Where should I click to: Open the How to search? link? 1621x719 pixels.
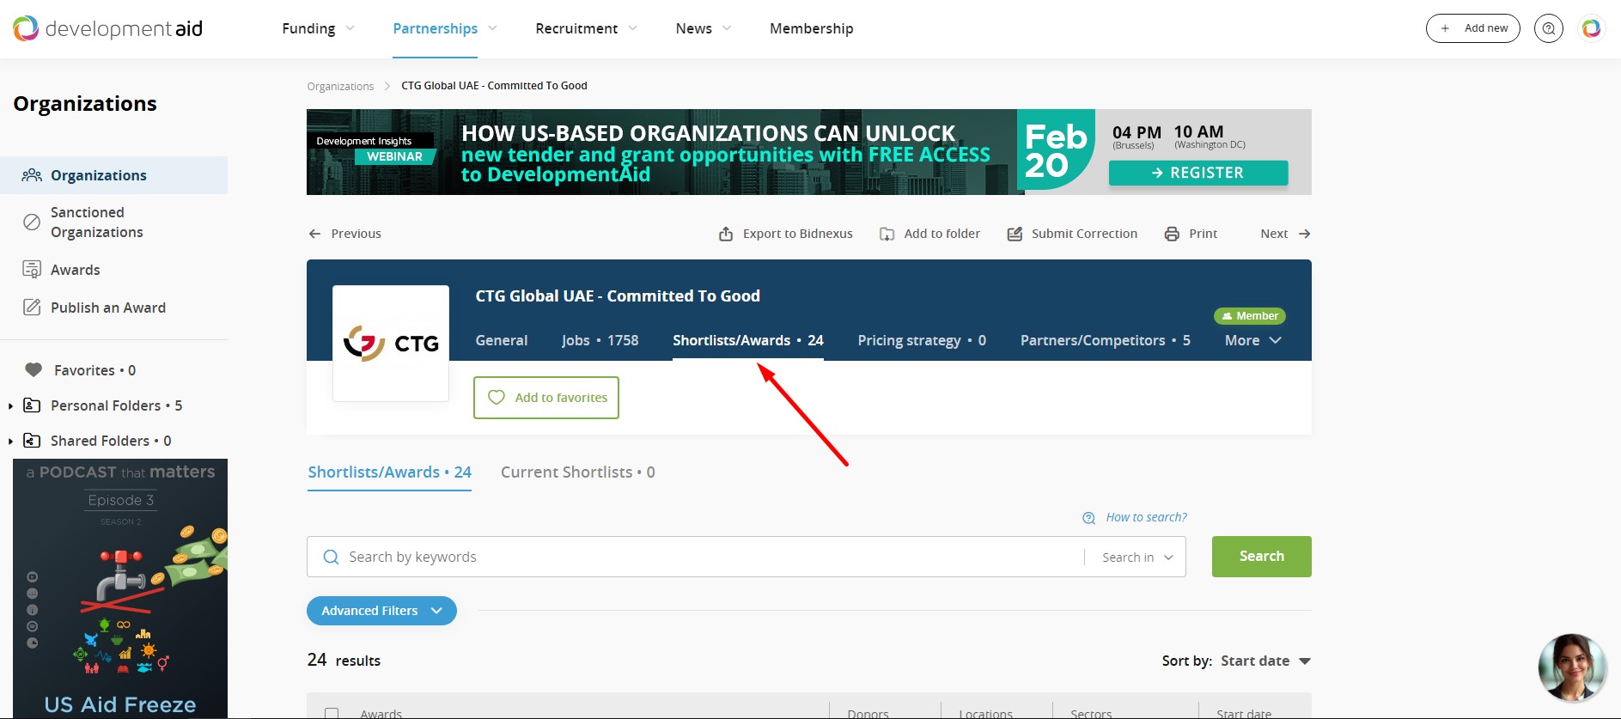pyautogui.click(x=1145, y=517)
